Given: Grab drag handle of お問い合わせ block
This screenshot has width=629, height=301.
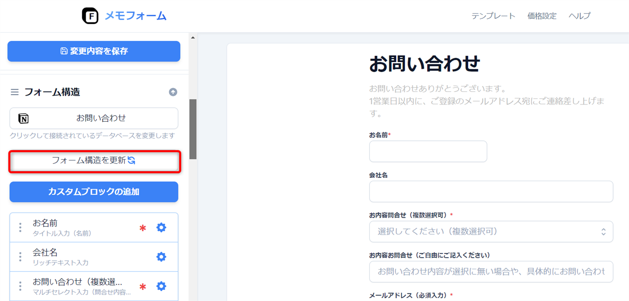Looking at the screenshot, I should [20, 286].
